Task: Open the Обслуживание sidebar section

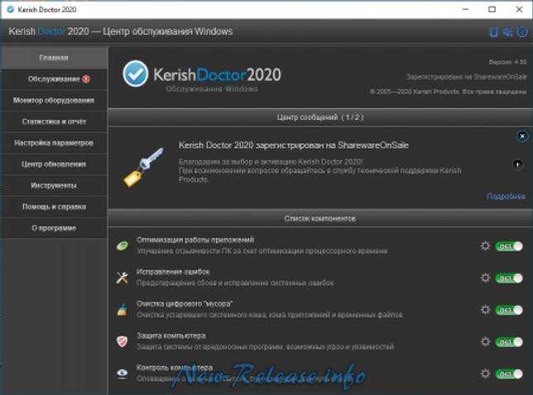Action: pos(54,79)
